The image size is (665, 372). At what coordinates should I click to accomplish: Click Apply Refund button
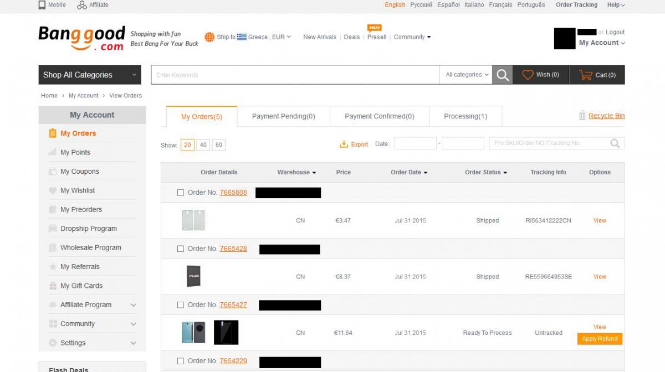pyautogui.click(x=600, y=339)
